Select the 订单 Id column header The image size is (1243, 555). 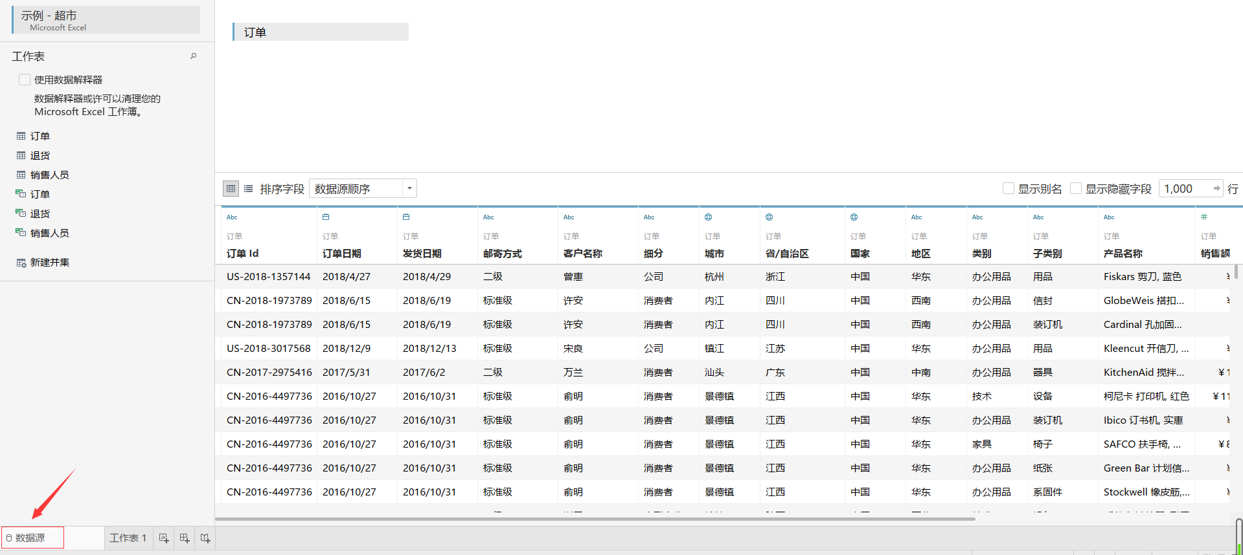(x=242, y=254)
